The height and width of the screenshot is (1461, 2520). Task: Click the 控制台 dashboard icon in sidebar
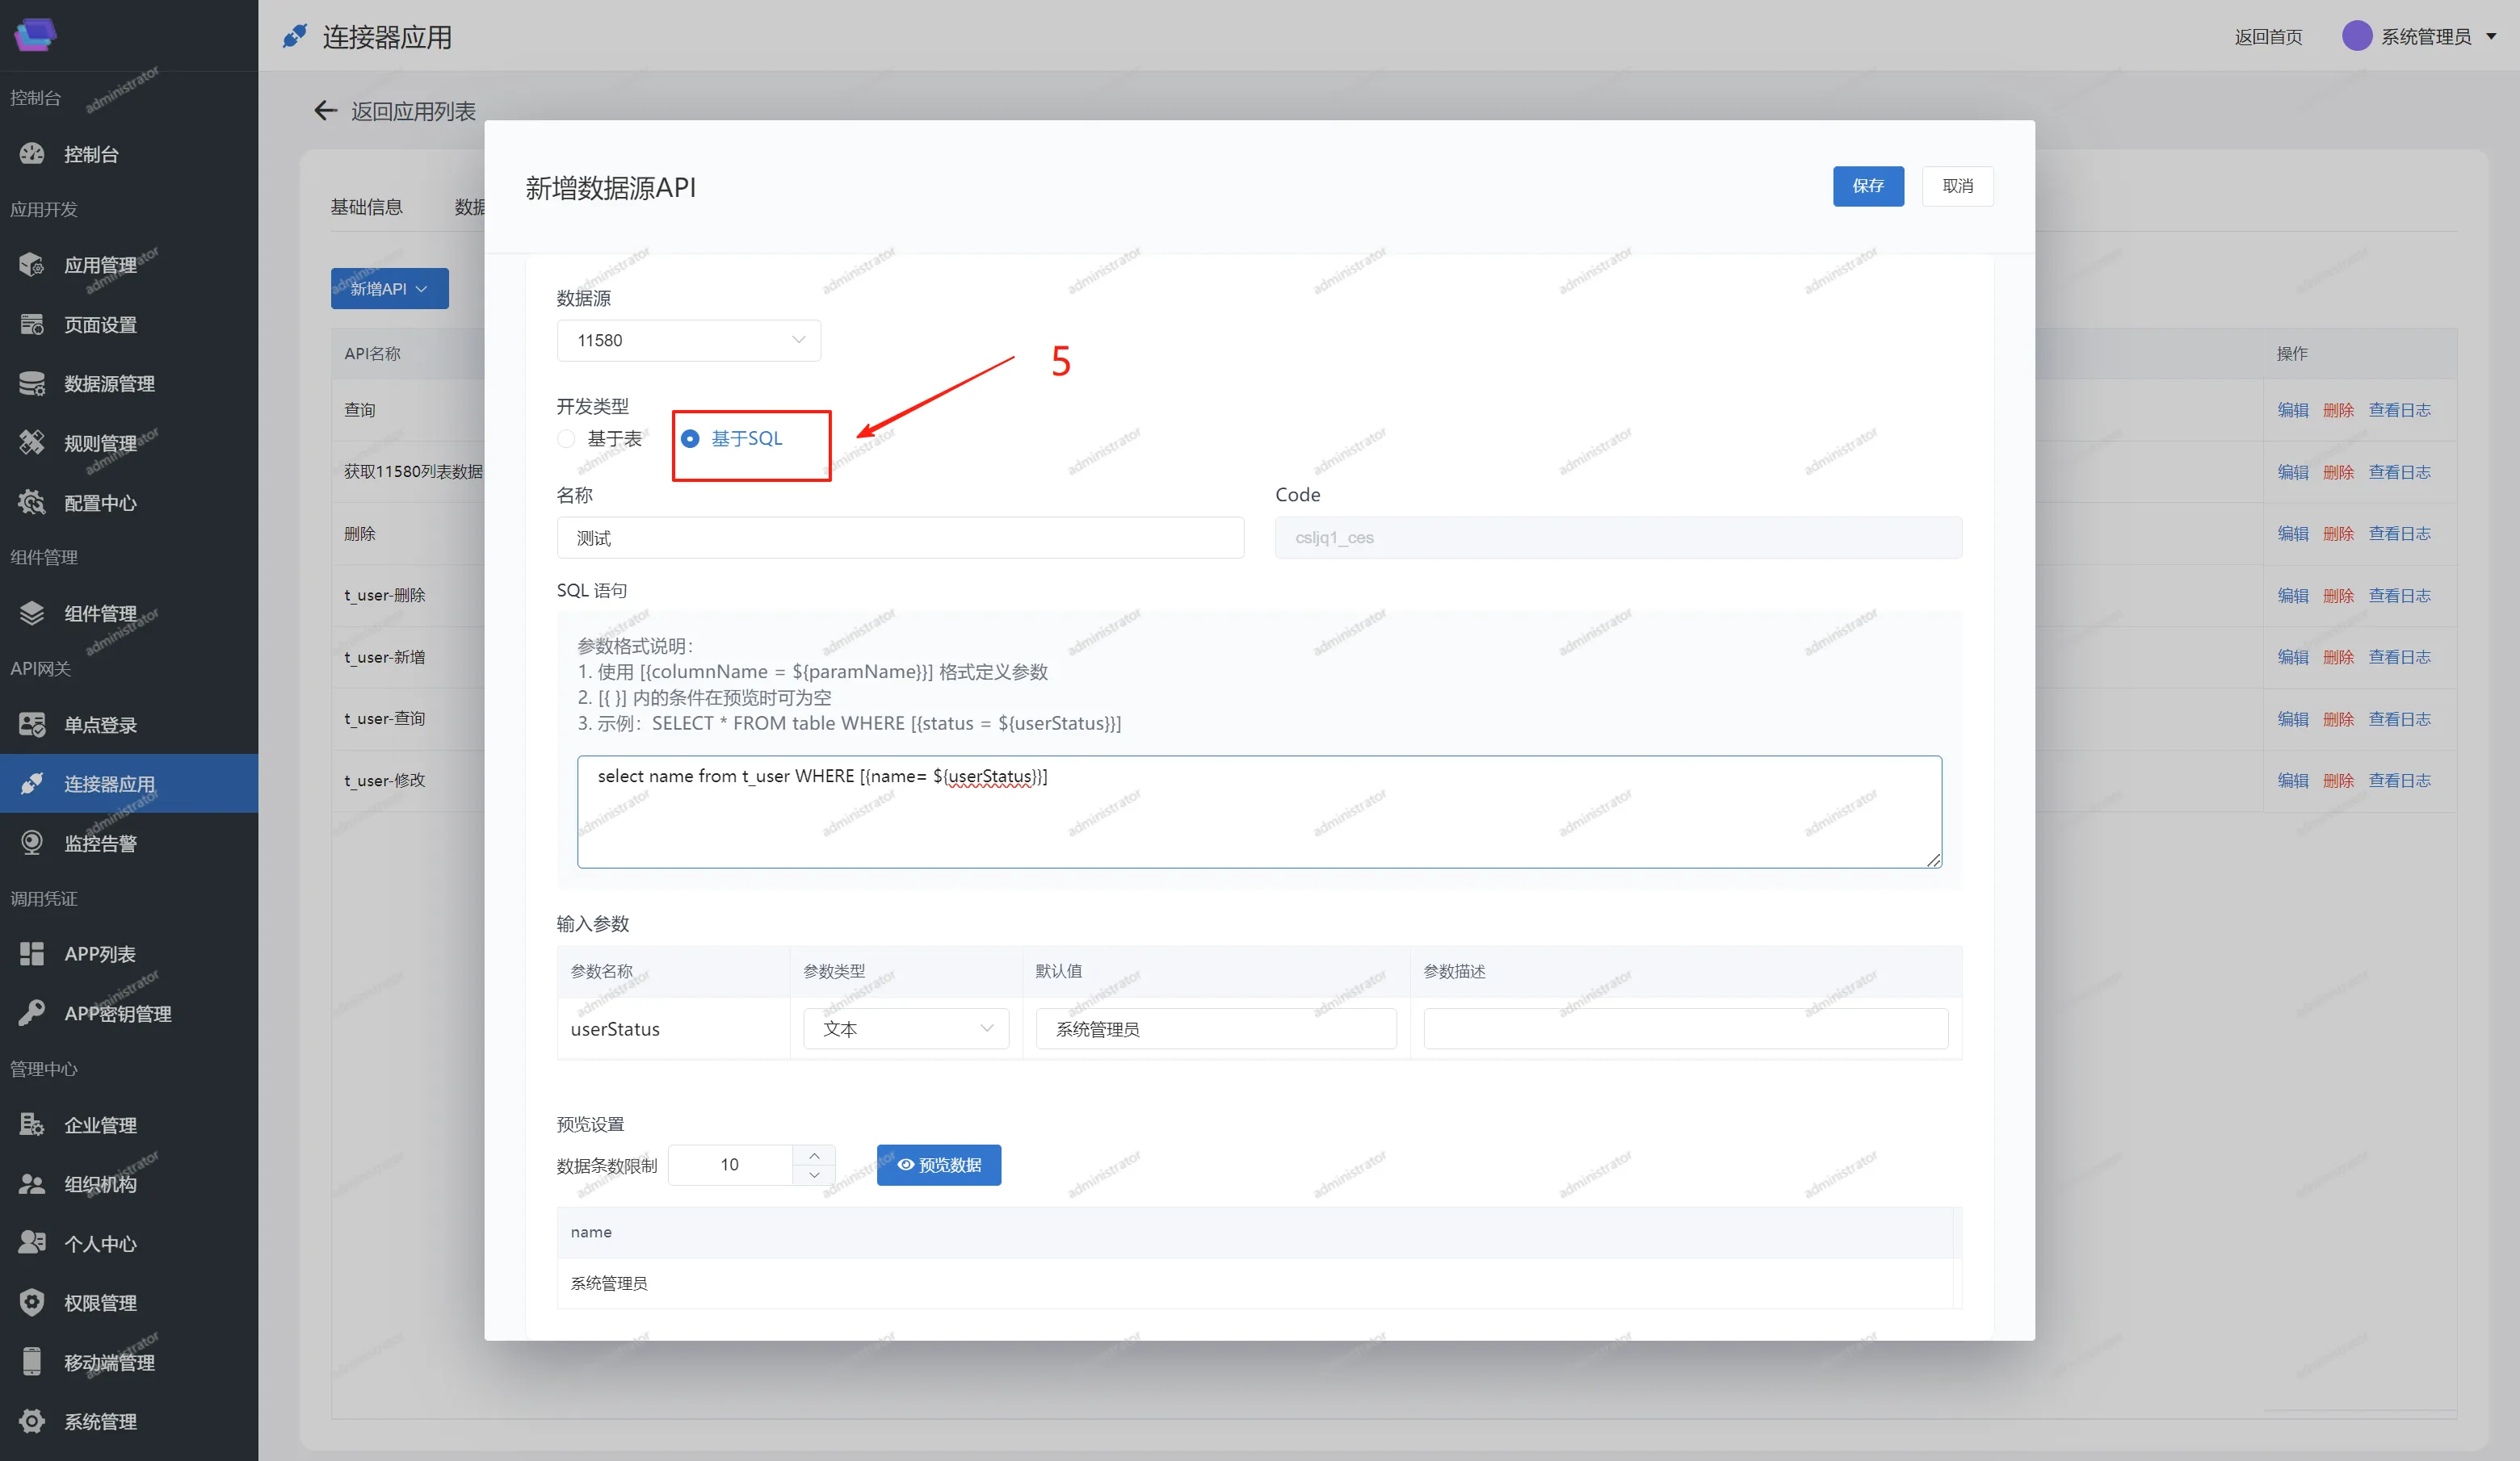pos(32,154)
